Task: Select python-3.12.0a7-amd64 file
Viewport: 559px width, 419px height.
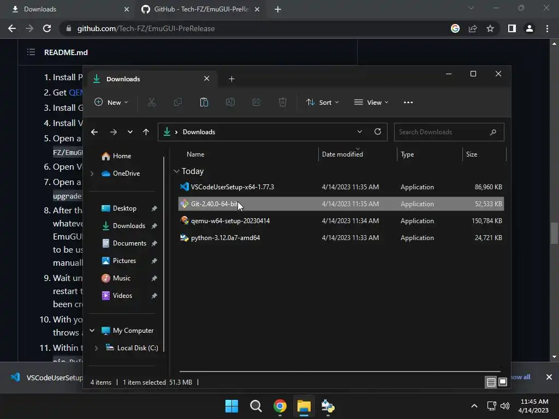Action: 341,238
